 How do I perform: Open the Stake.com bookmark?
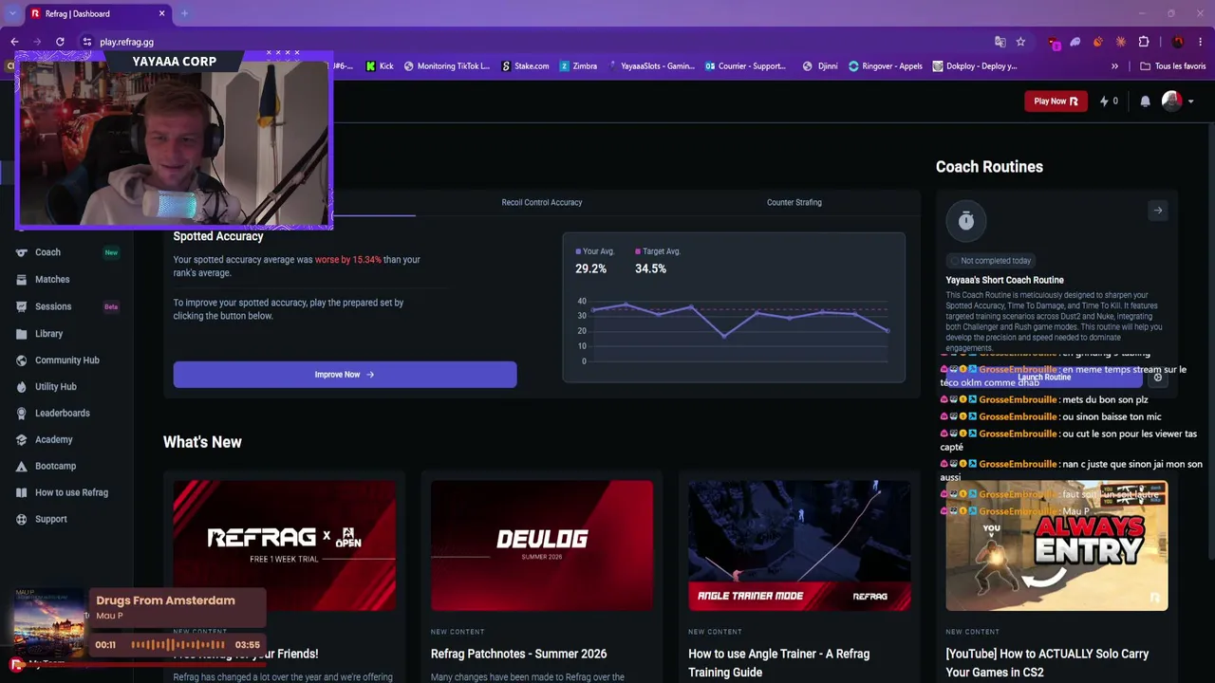[x=525, y=66]
